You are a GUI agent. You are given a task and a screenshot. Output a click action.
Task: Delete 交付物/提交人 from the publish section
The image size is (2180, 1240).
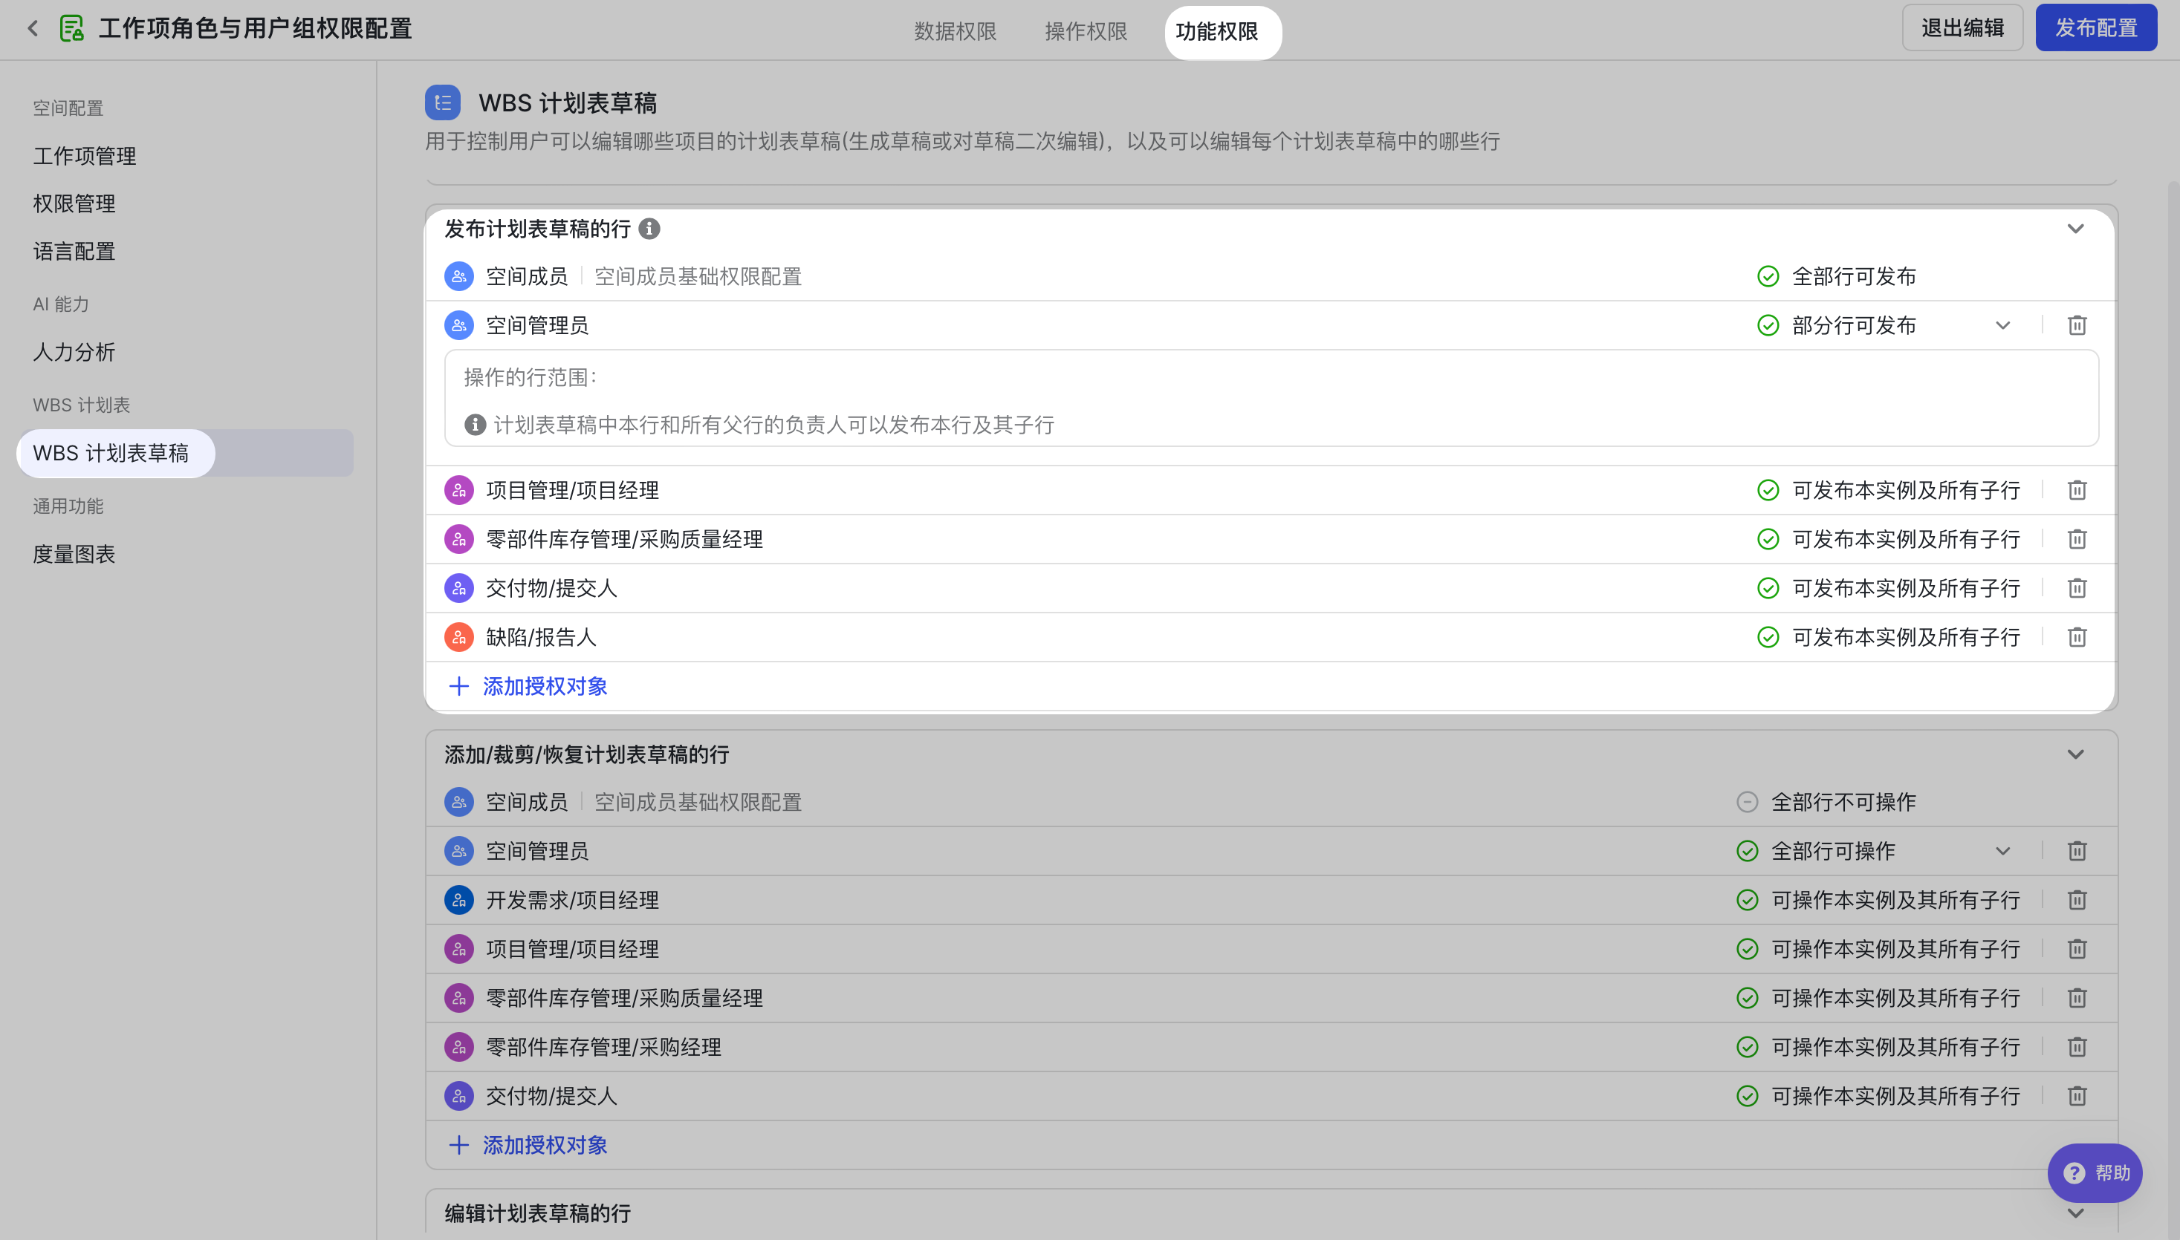click(2077, 589)
